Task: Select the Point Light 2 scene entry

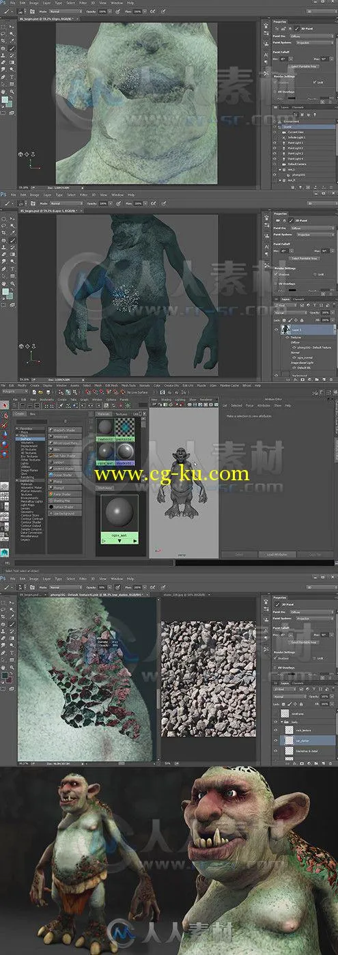Action: point(295,148)
